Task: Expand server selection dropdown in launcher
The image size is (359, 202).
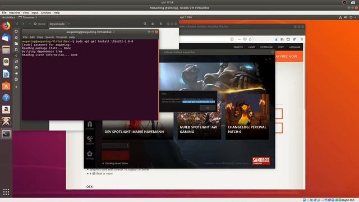Action: pos(116,145)
